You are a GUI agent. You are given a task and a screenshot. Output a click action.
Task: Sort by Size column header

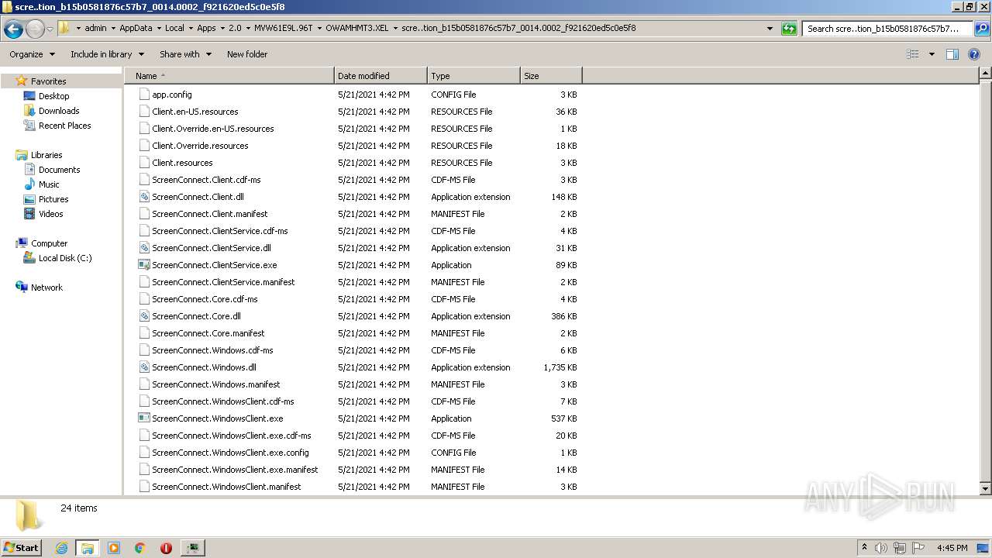point(551,76)
